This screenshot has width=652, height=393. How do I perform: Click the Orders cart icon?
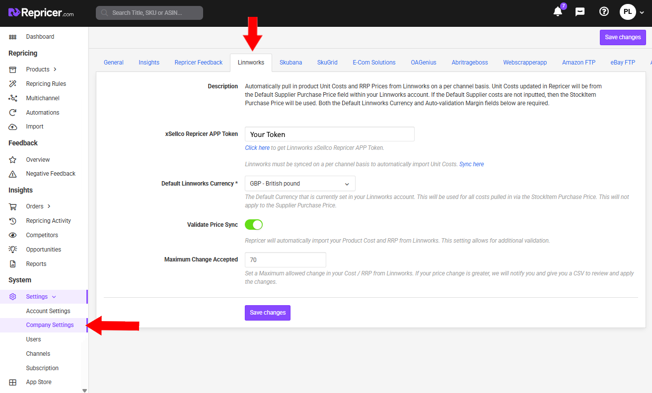click(x=13, y=206)
